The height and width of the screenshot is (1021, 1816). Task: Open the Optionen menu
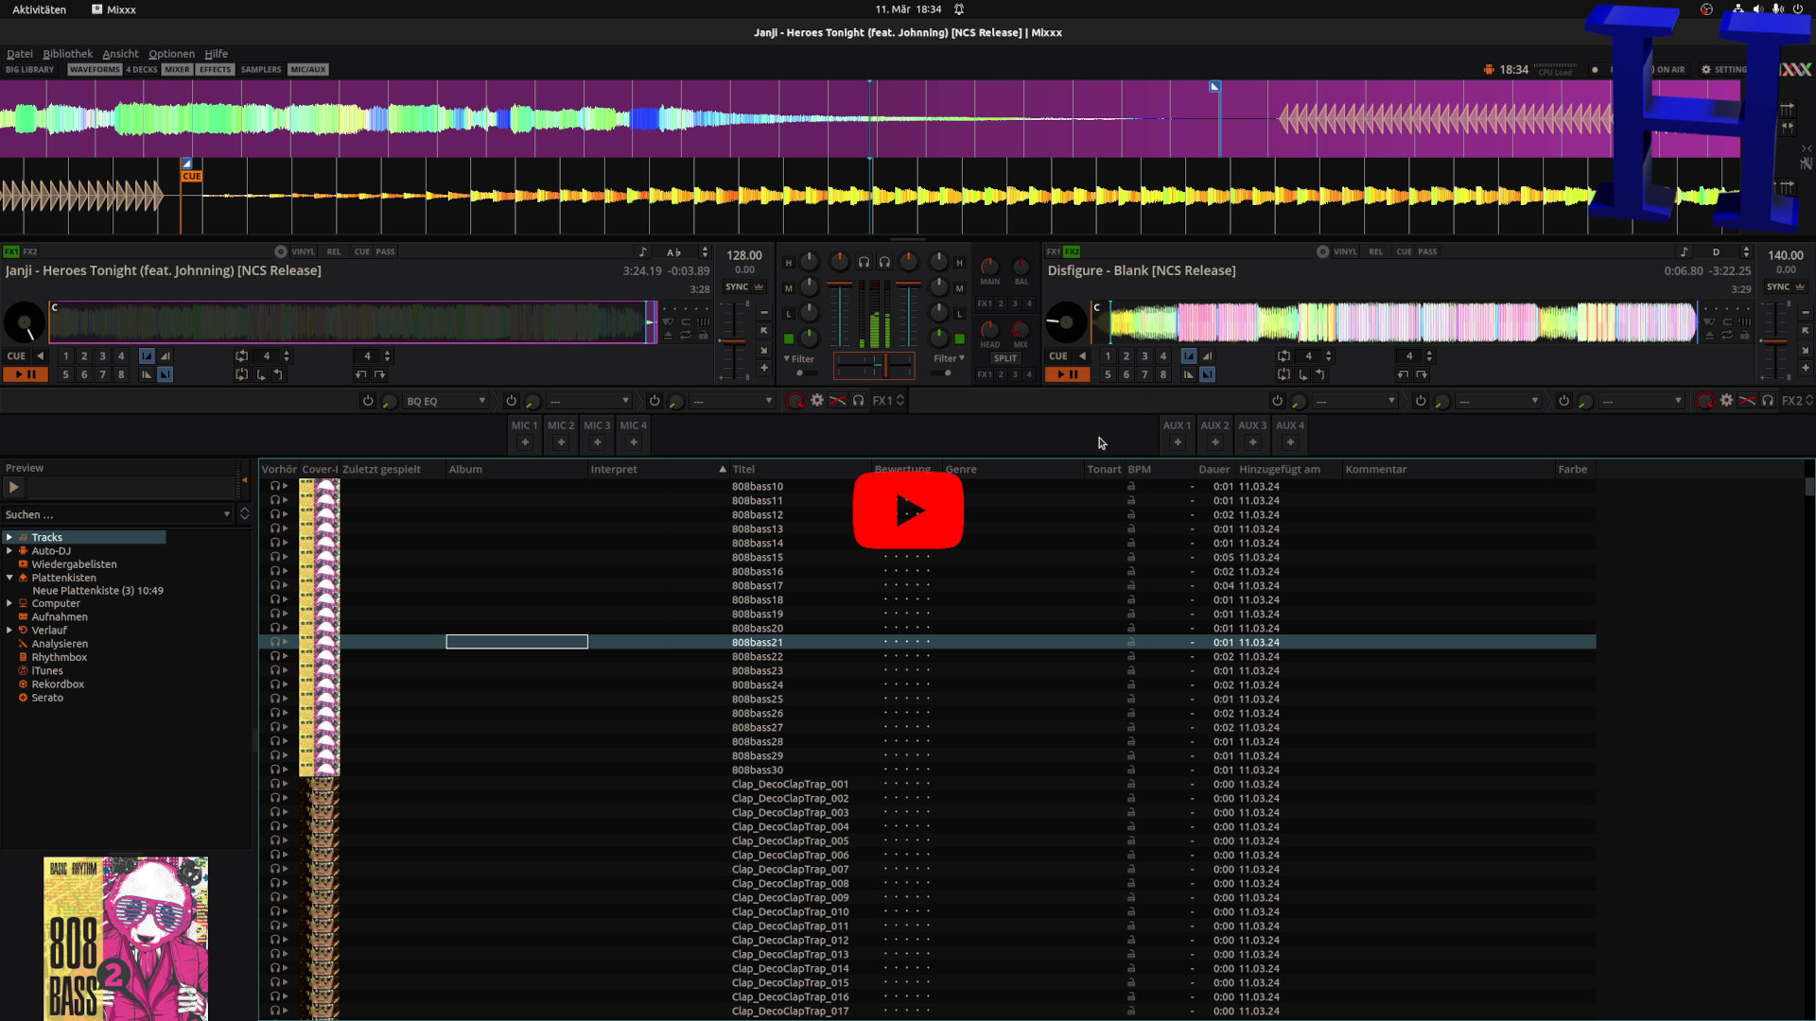pyautogui.click(x=171, y=54)
